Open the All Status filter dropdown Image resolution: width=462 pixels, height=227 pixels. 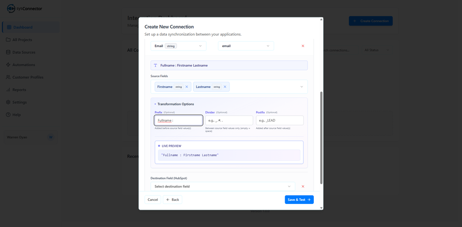tap(377, 50)
